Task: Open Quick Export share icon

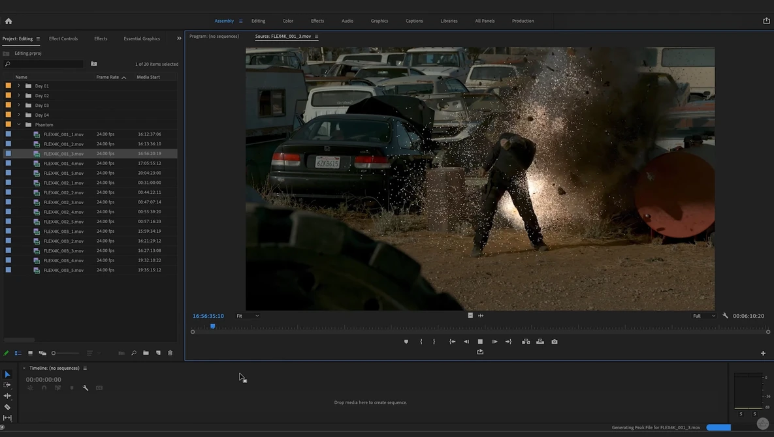Action: 766,21
